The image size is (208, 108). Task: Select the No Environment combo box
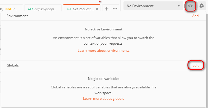point(153,6)
